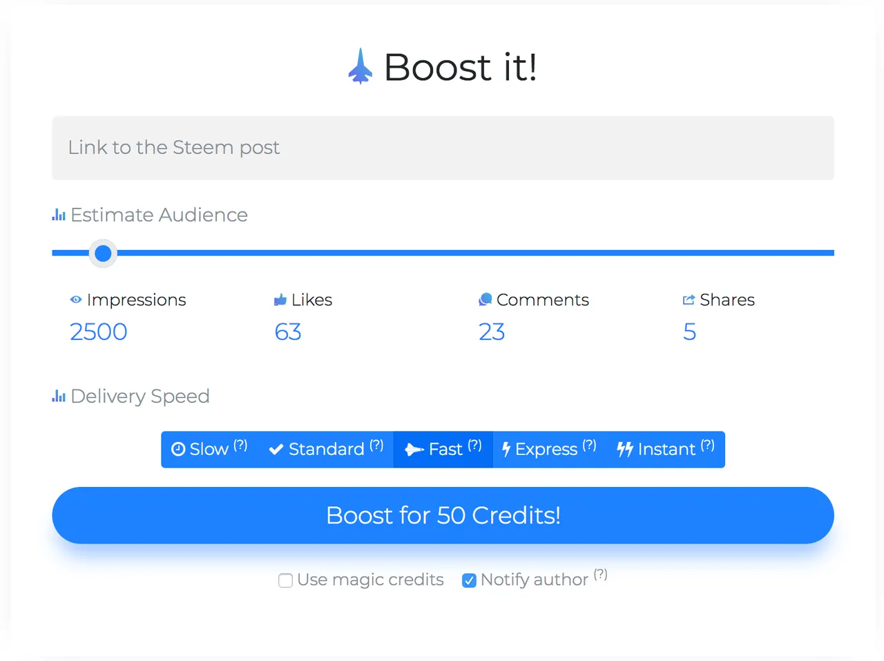
Task: Click the Likes value 63
Action: (288, 332)
